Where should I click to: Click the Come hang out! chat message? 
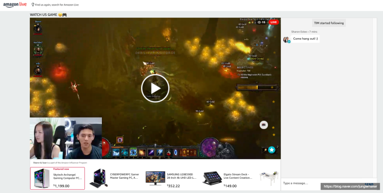305,39
